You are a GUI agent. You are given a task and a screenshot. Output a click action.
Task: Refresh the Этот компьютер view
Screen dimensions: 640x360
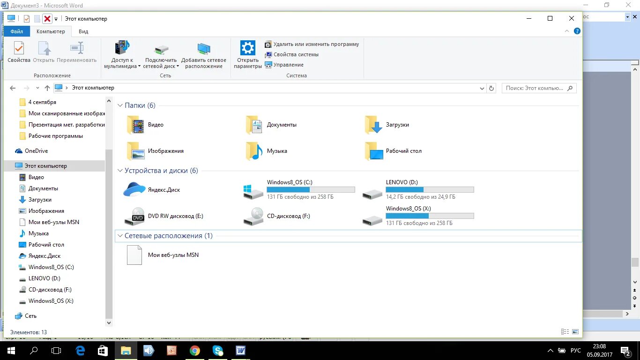(x=491, y=88)
